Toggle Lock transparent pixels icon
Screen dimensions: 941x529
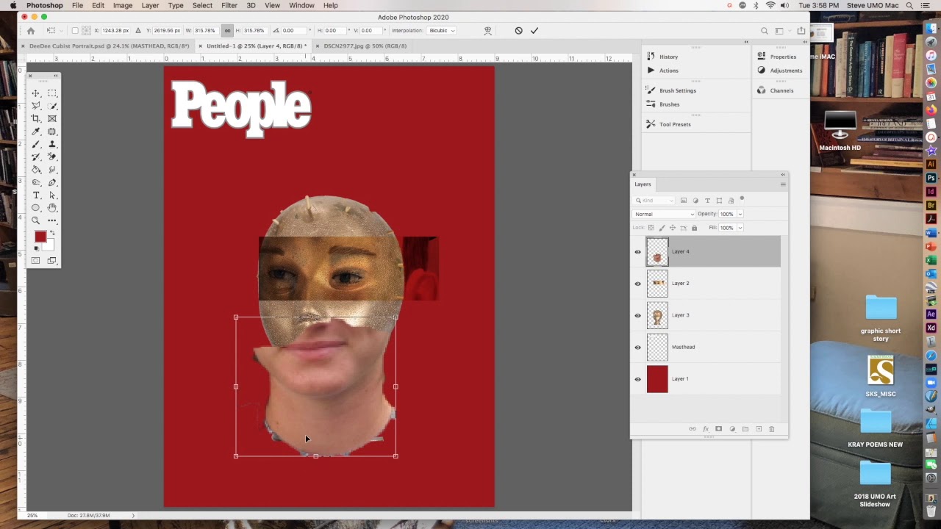point(651,228)
